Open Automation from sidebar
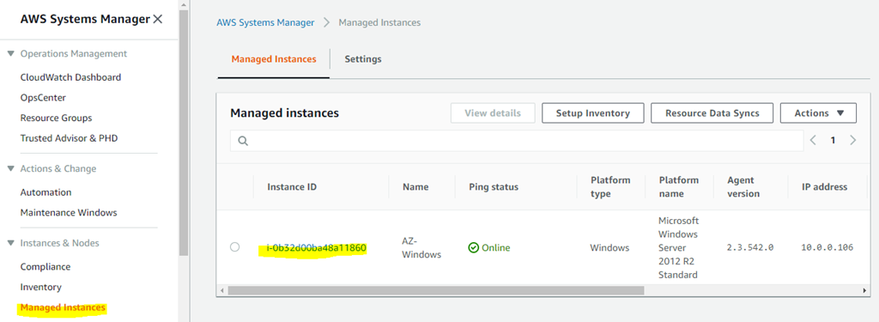 pos(46,191)
